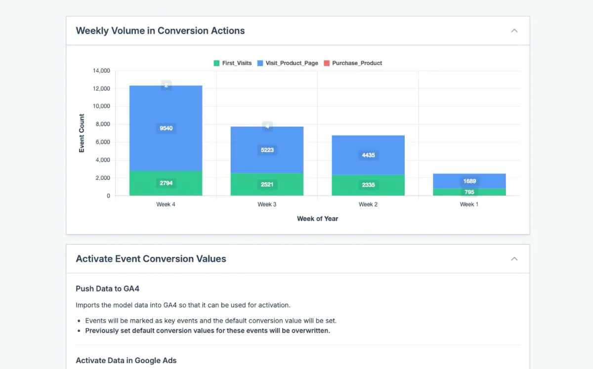The height and width of the screenshot is (369, 593).
Task: Toggle First_Visits series via legend label
Action: [x=237, y=63]
